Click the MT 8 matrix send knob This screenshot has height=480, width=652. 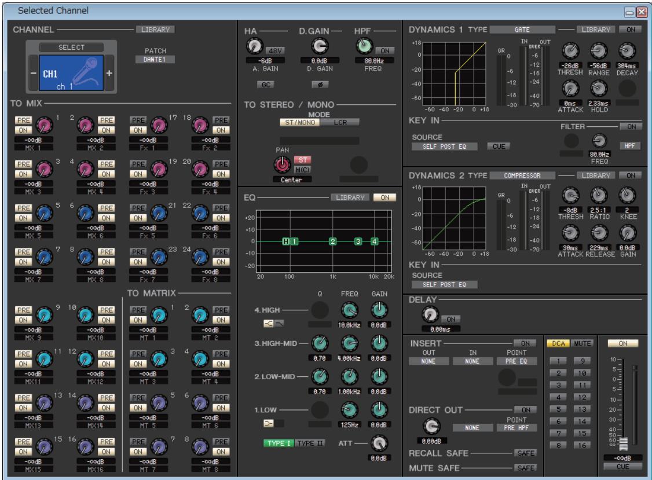point(200,447)
